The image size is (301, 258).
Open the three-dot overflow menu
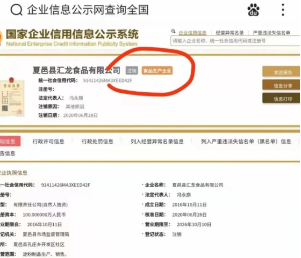point(283,10)
